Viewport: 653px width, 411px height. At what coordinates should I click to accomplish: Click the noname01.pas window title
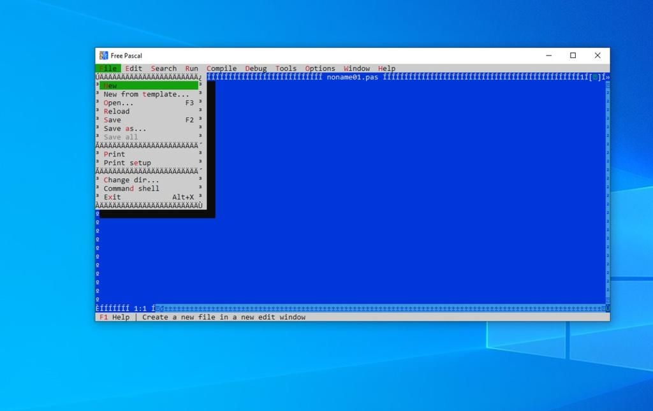pos(352,77)
